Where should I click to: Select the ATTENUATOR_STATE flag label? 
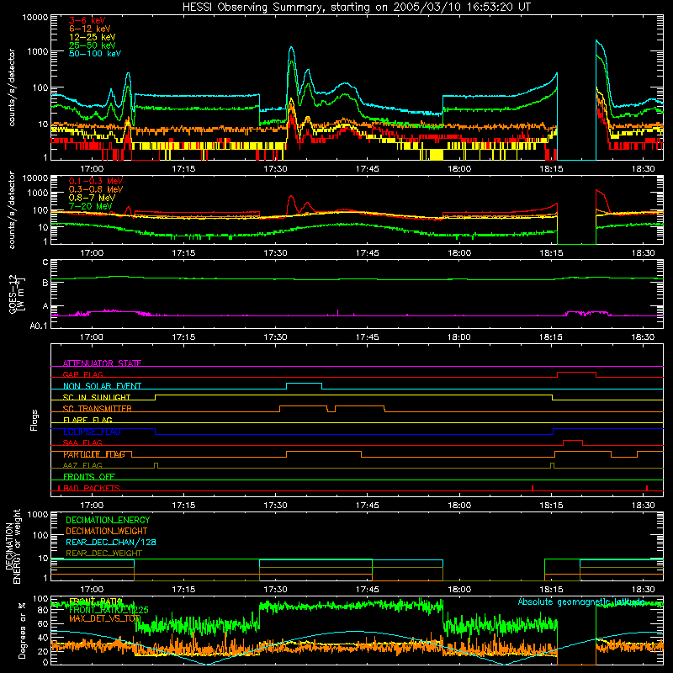(102, 363)
